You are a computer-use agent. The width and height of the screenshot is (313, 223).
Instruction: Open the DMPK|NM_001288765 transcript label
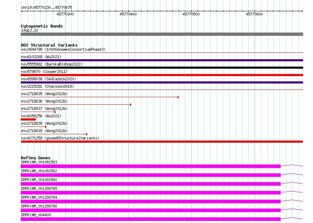coord(39,188)
